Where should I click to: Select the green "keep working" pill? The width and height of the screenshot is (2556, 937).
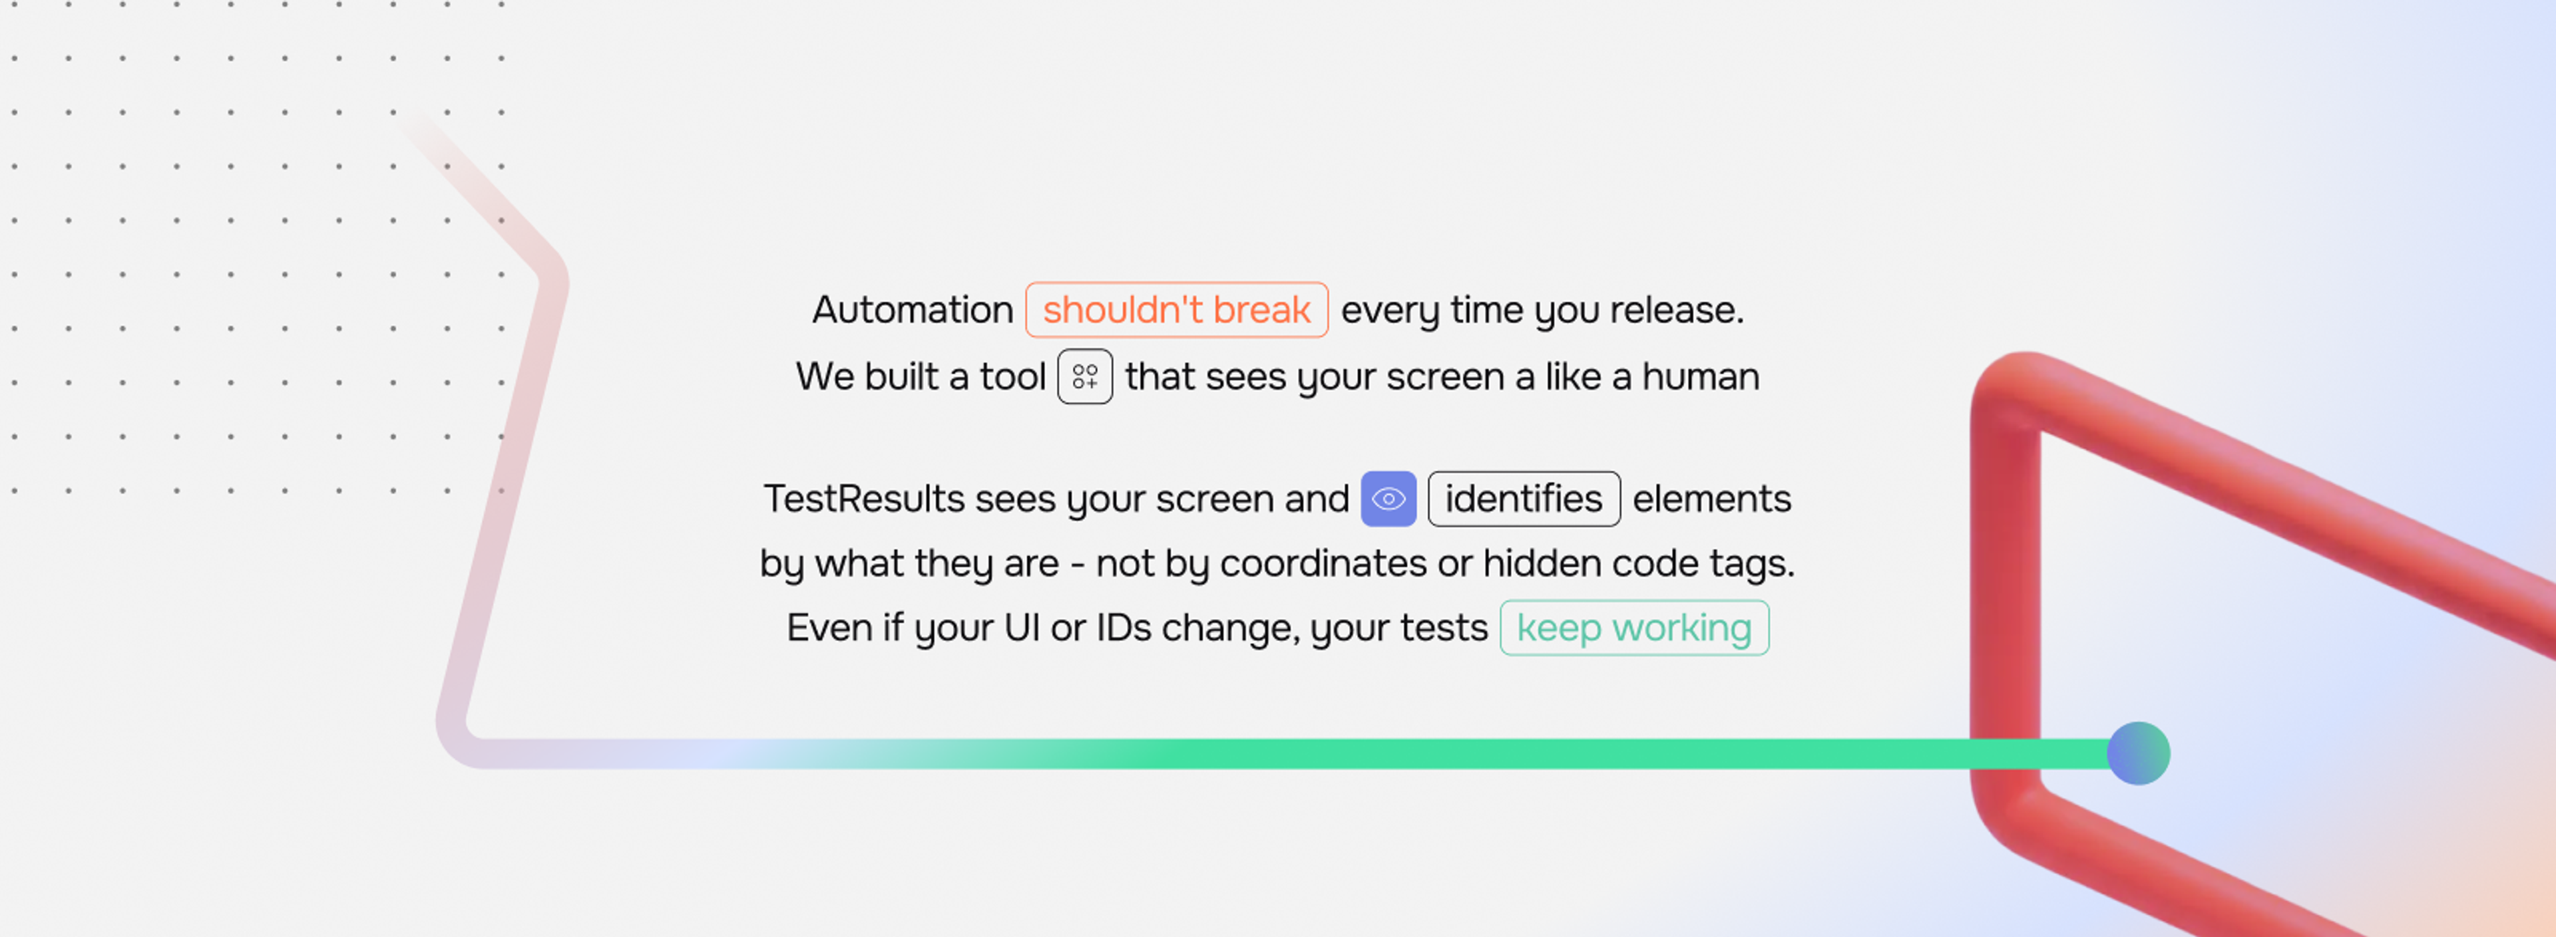(x=1634, y=628)
